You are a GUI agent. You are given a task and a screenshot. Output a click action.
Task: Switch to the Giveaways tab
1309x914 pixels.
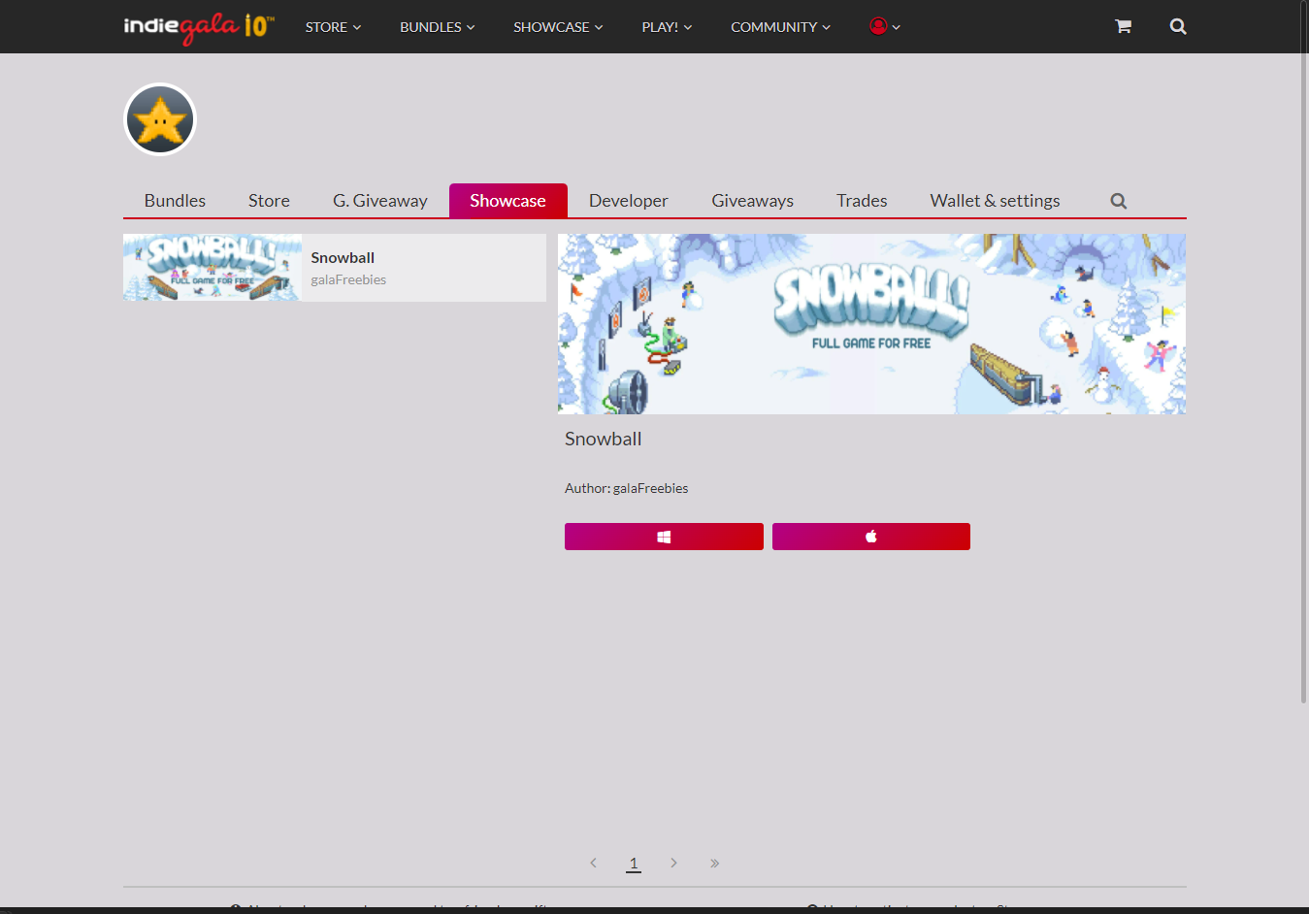click(x=753, y=201)
